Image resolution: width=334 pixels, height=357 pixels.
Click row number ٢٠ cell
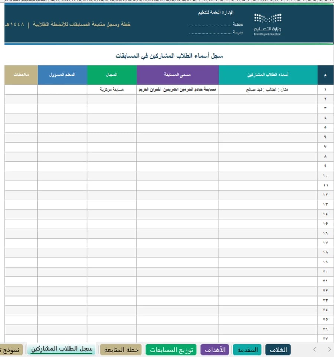coord(325,272)
